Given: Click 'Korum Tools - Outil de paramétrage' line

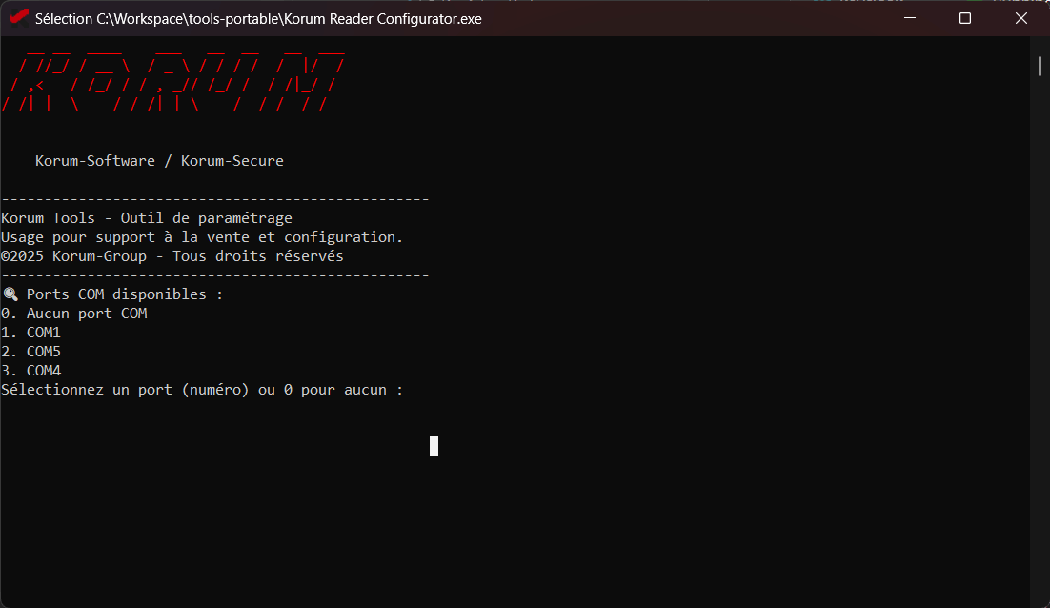Looking at the screenshot, I should (x=147, y=217).
